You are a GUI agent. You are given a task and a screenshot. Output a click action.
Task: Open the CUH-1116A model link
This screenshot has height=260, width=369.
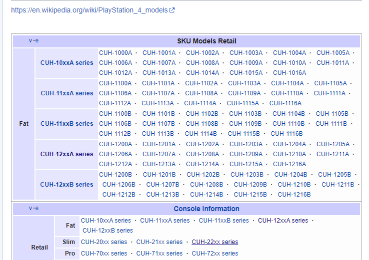[285, 103]
